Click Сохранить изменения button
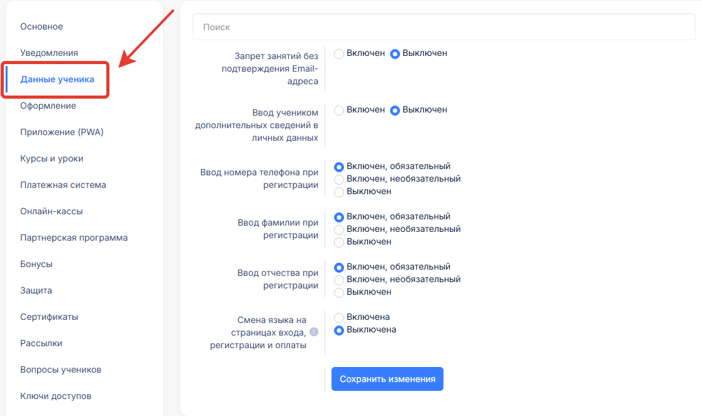The image size is (702, 416). 387,379
